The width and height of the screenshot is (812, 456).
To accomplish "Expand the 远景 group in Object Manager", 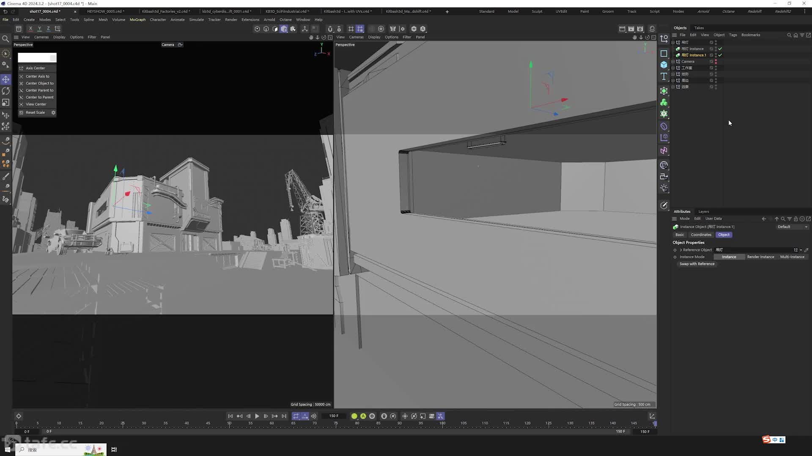I will click(673, 87).
